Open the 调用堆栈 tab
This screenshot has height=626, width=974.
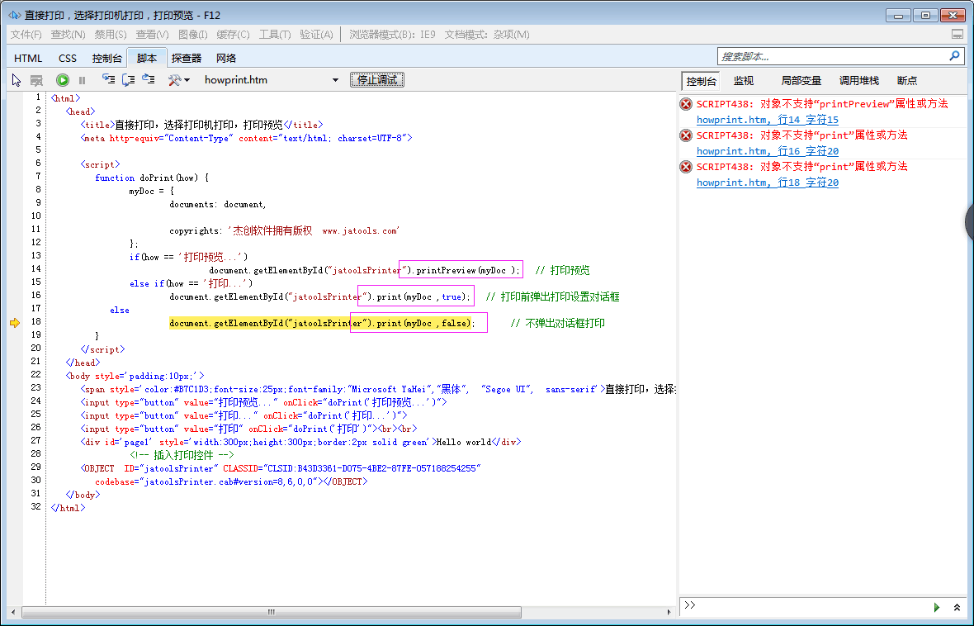click(x=859, y=81)
